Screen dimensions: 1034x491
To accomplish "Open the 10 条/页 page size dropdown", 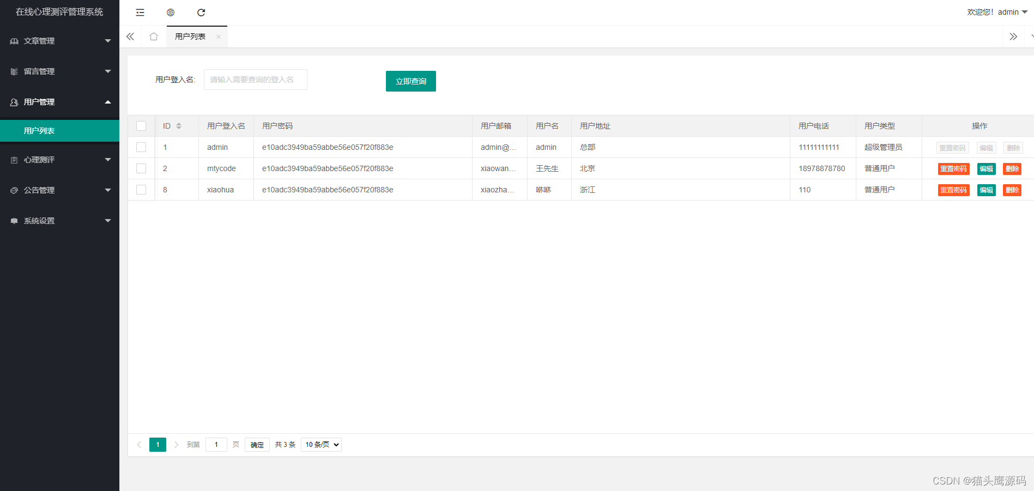I will (x=321, y=445).
